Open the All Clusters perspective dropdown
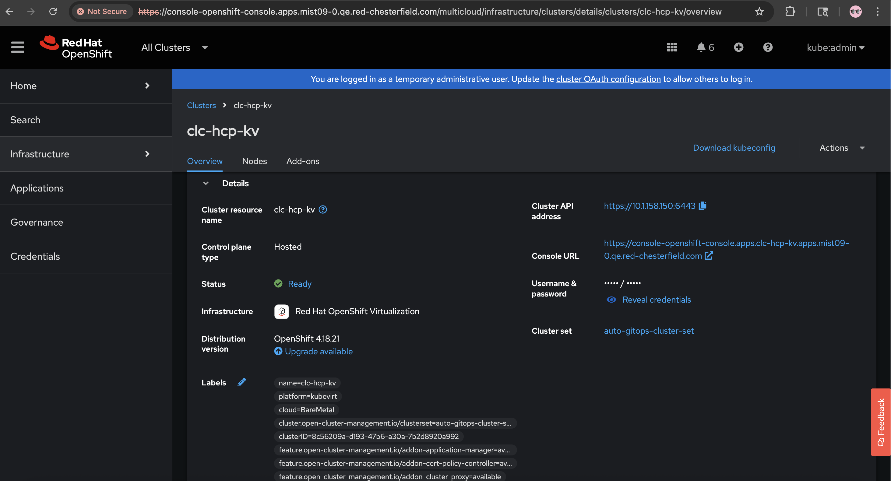This screenshot has height=481, width=891. coord(174,47)
